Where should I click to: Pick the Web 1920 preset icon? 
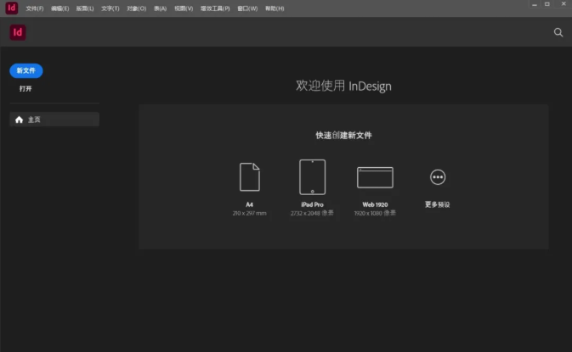point(375,177)
